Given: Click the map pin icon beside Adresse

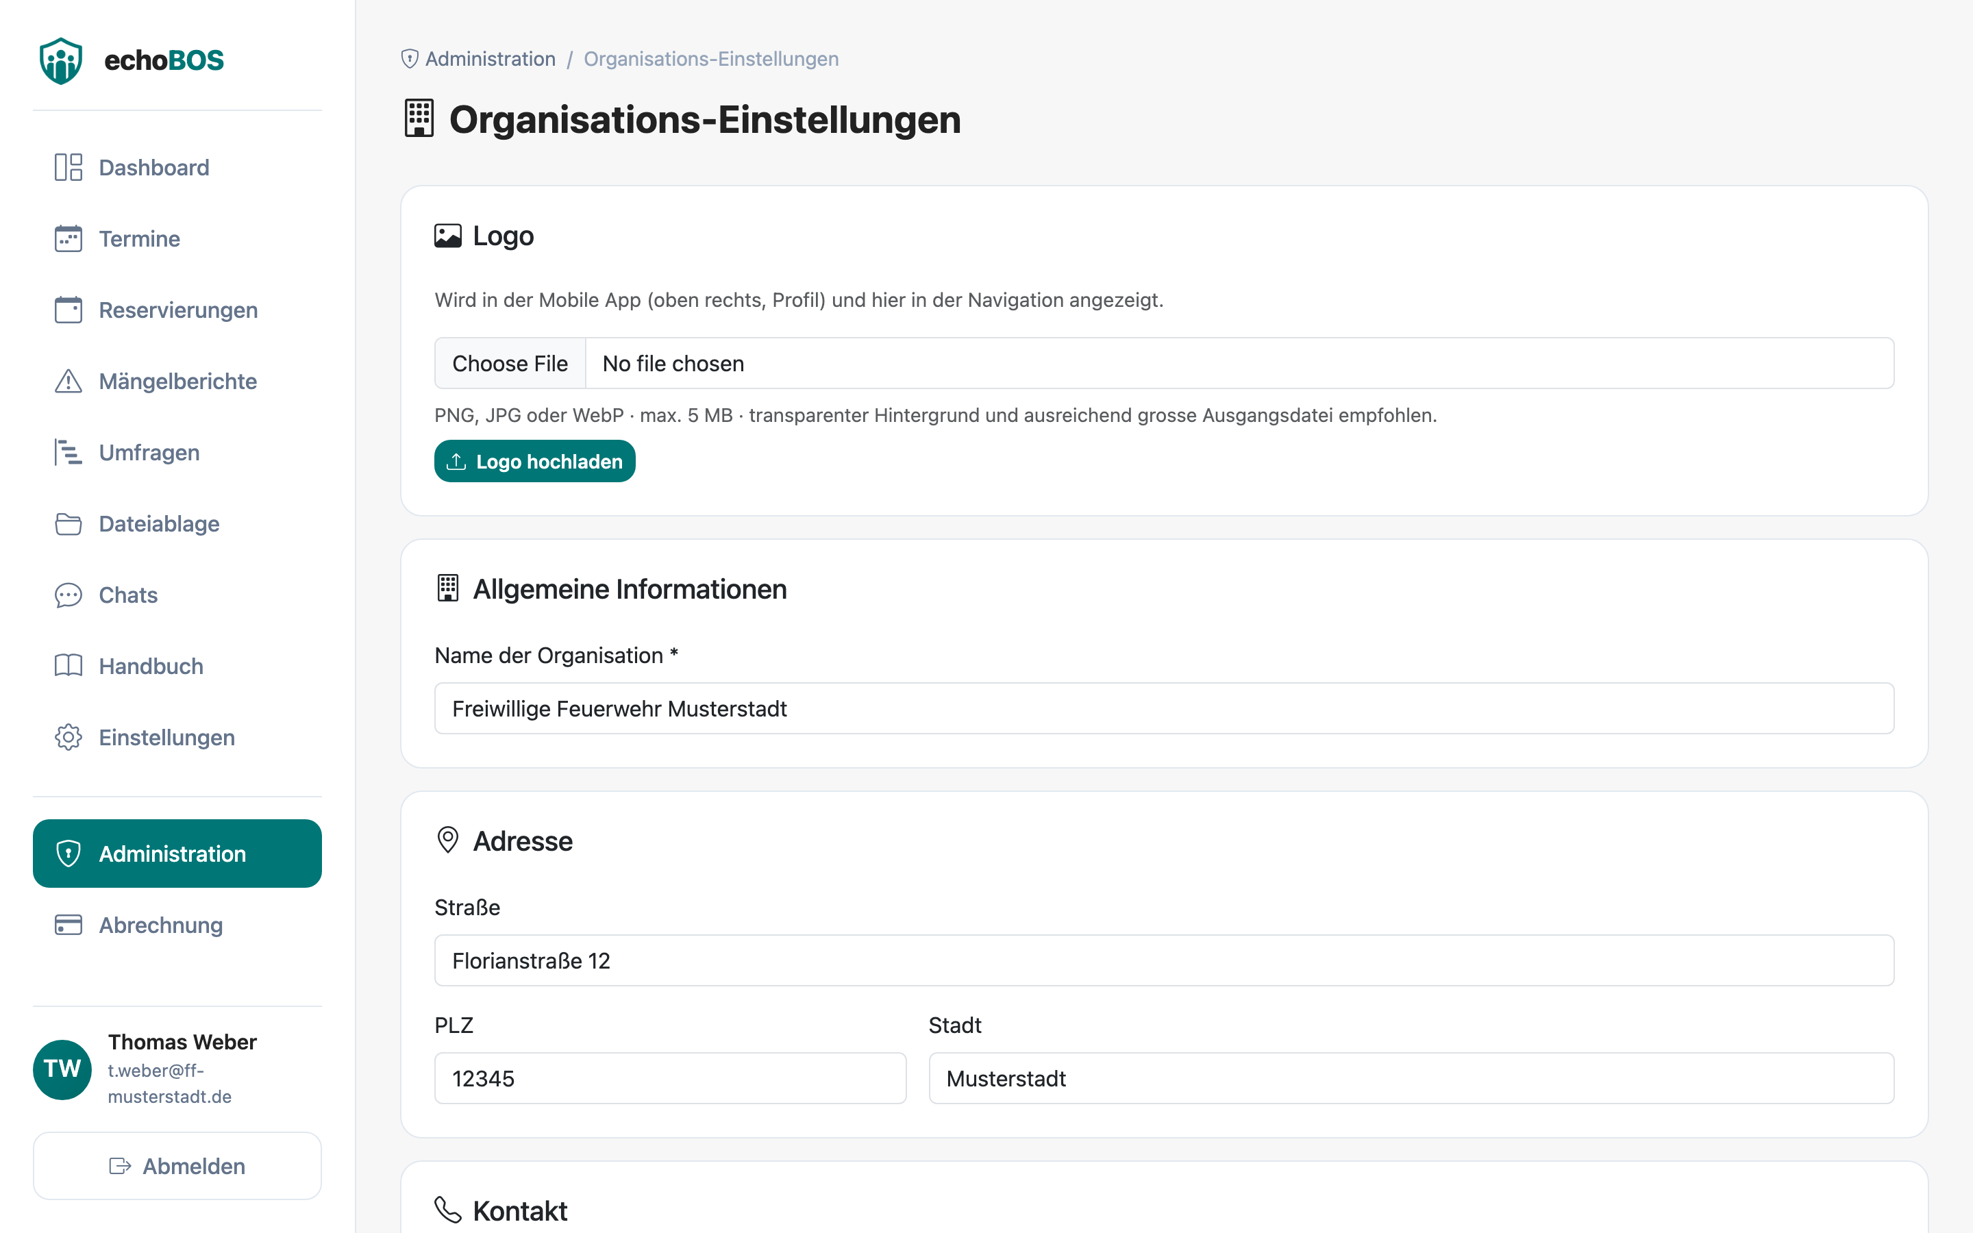Looking at the screenshot, I should (447, 840).
